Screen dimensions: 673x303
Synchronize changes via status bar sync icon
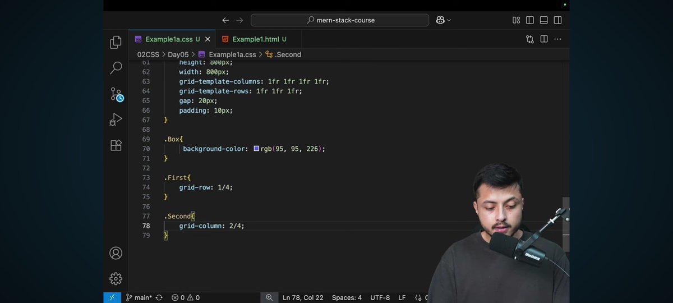(159, 297)
